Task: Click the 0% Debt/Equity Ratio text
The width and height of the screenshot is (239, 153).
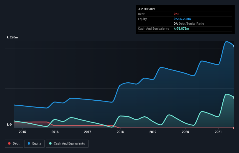Action: (x=189, y=24)
